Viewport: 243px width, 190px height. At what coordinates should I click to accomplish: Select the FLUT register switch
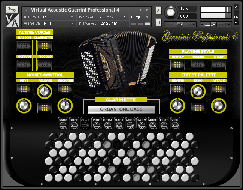click(x=164, y=123)
